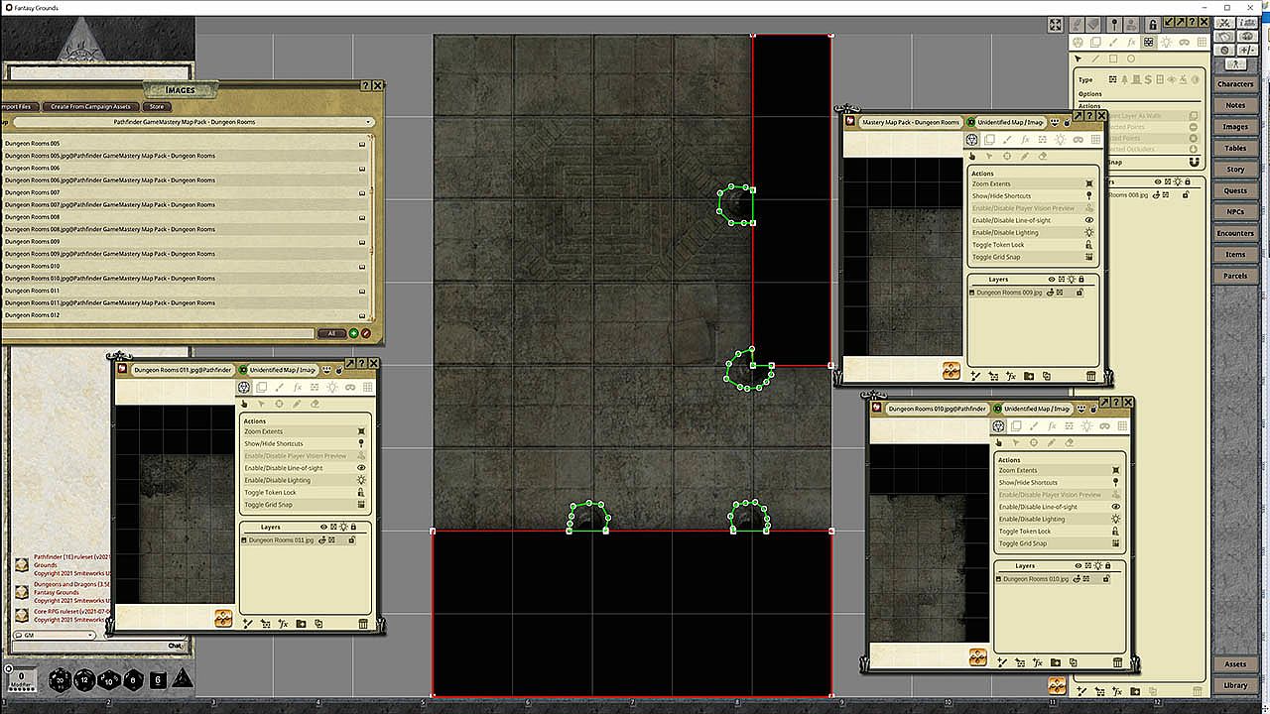Image resolution: width=1270 pixels, height=714 pixels.
Task: Open the Library button in the sidebar
Action: 1235,685
